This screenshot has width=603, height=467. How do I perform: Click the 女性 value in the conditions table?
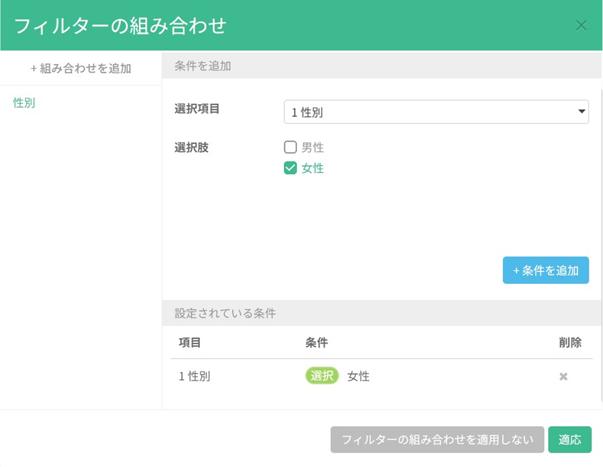point(358,376)
